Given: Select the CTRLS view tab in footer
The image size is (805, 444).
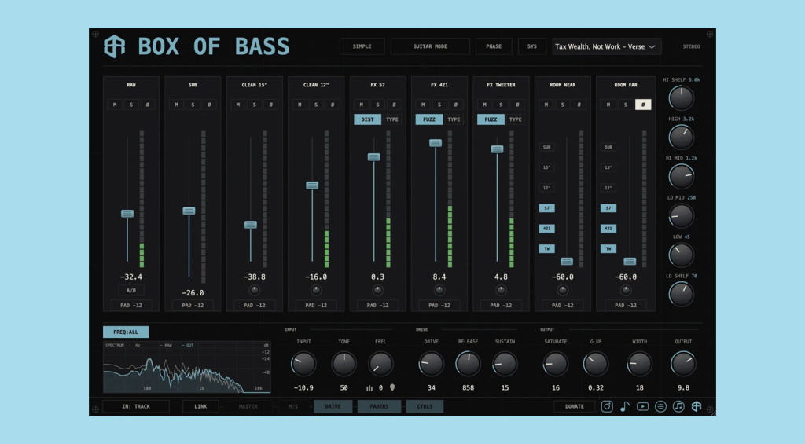Looking at the screenshot, I should pyautogui.click(x=425, y=406).
